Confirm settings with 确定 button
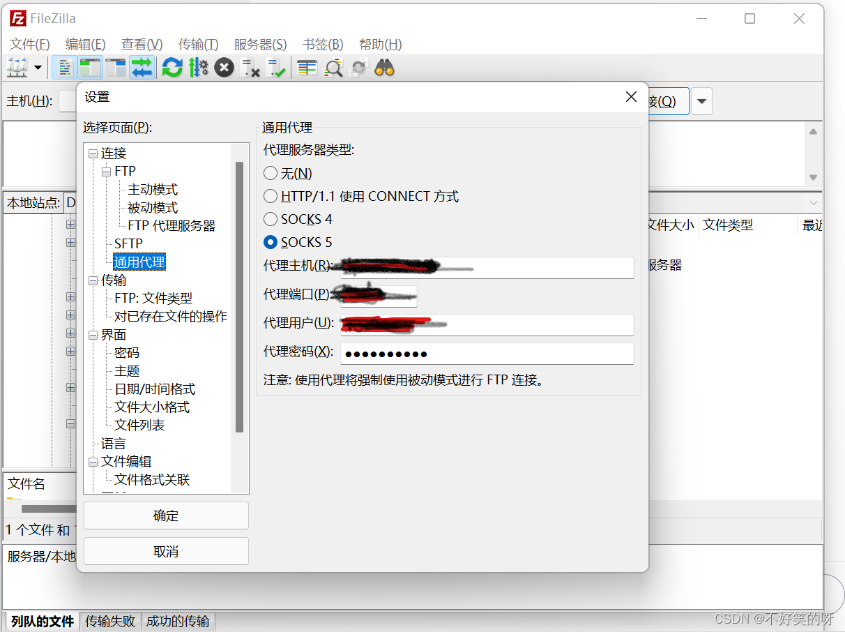Viewport: 845px width, 632px height. (166, 516)
